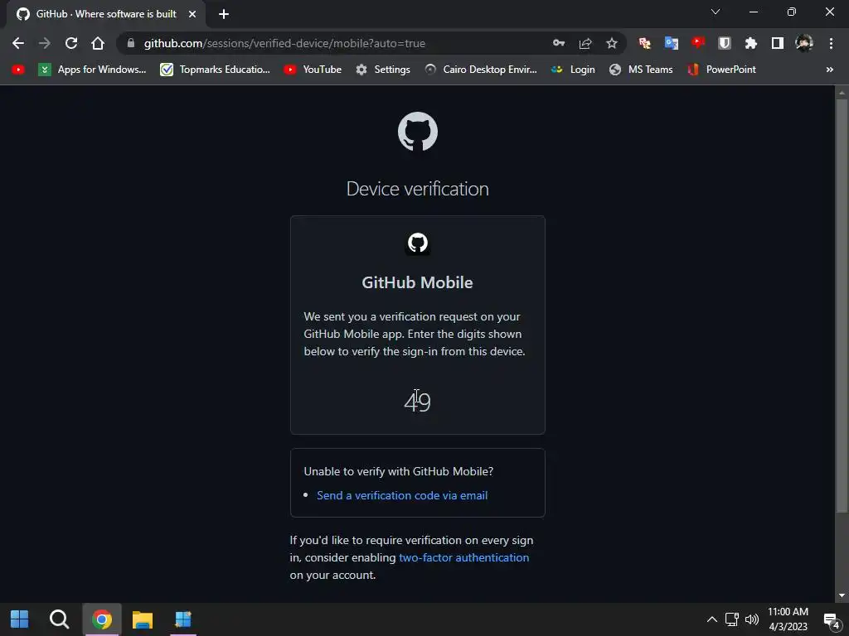Viewport: 849px width, 636px height.
Task: Open the notification center icon
Action: 831,620
